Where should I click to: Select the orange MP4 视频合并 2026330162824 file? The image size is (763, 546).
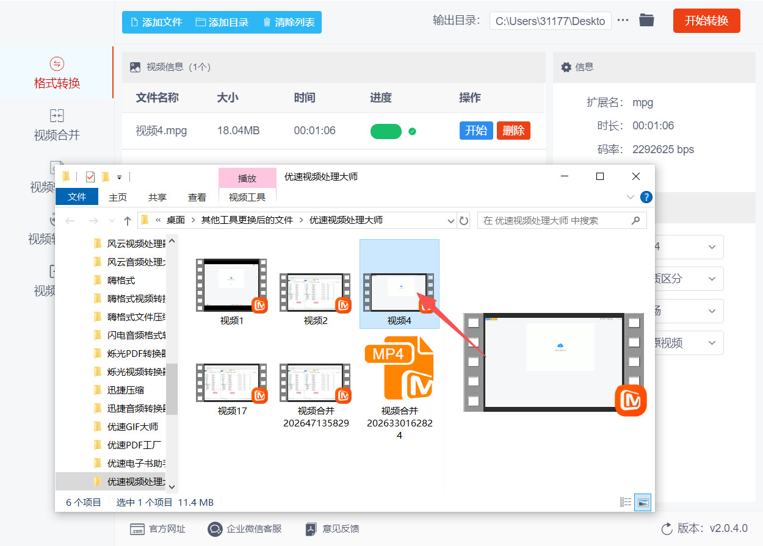click(x=399, y=388)
